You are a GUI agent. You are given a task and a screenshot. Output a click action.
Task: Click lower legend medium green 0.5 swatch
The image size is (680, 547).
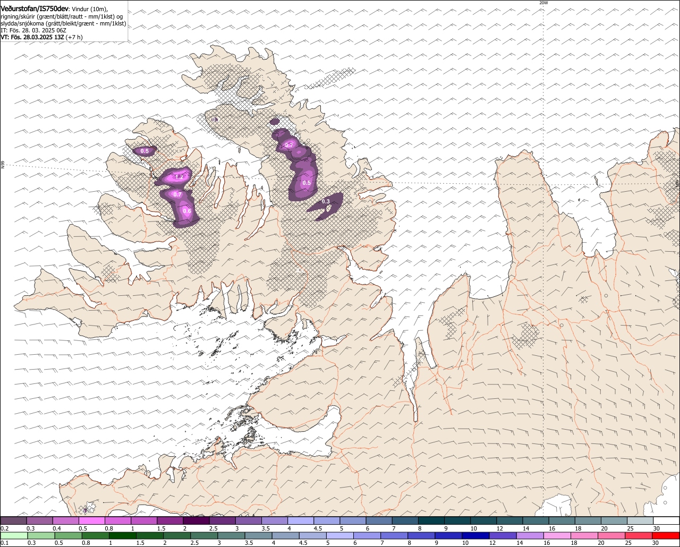(x=69, y=535)
